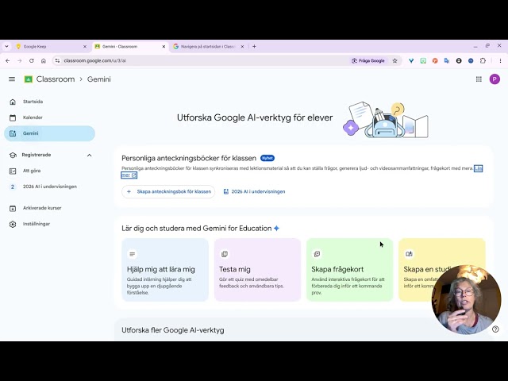Open Hjälp mig att lära mig card

coord(165,270)
